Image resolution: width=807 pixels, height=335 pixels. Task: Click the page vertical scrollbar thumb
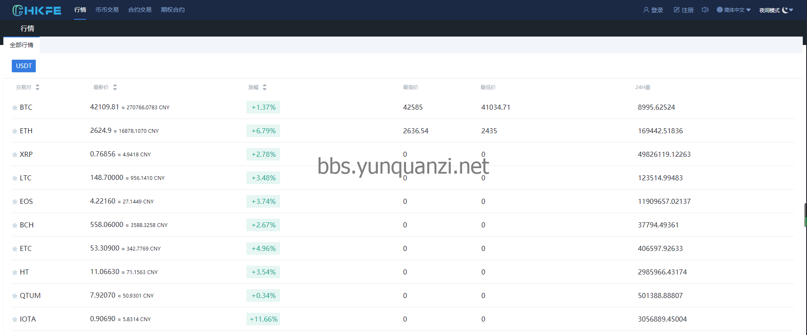tap(805, 215)
